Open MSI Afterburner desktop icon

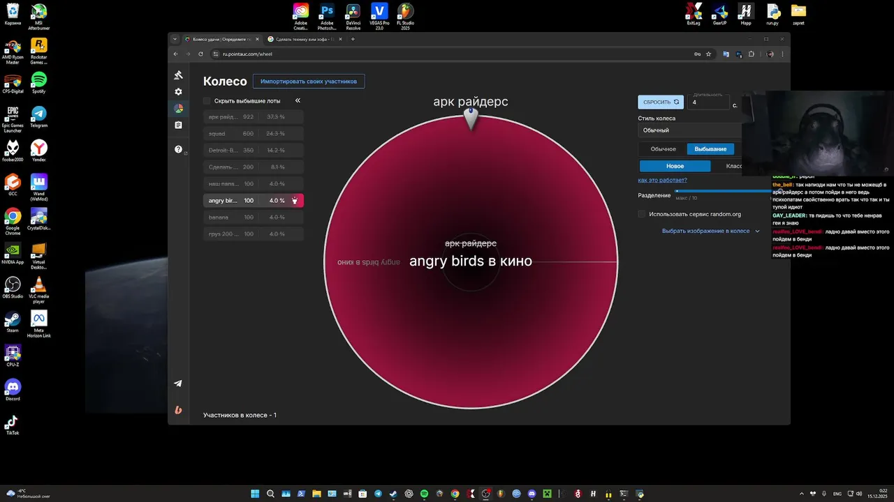click(x=39, y=17)
